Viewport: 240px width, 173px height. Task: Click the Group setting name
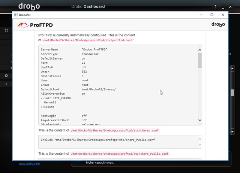click(x=45, y=85)
